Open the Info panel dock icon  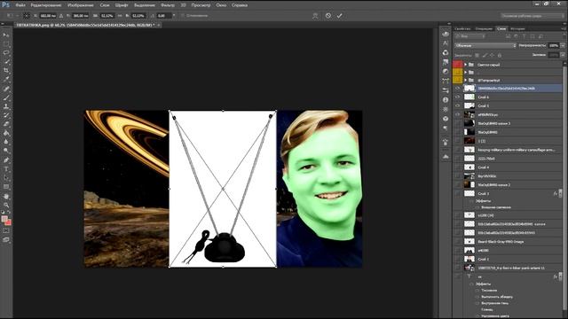[x=446, y=100]
